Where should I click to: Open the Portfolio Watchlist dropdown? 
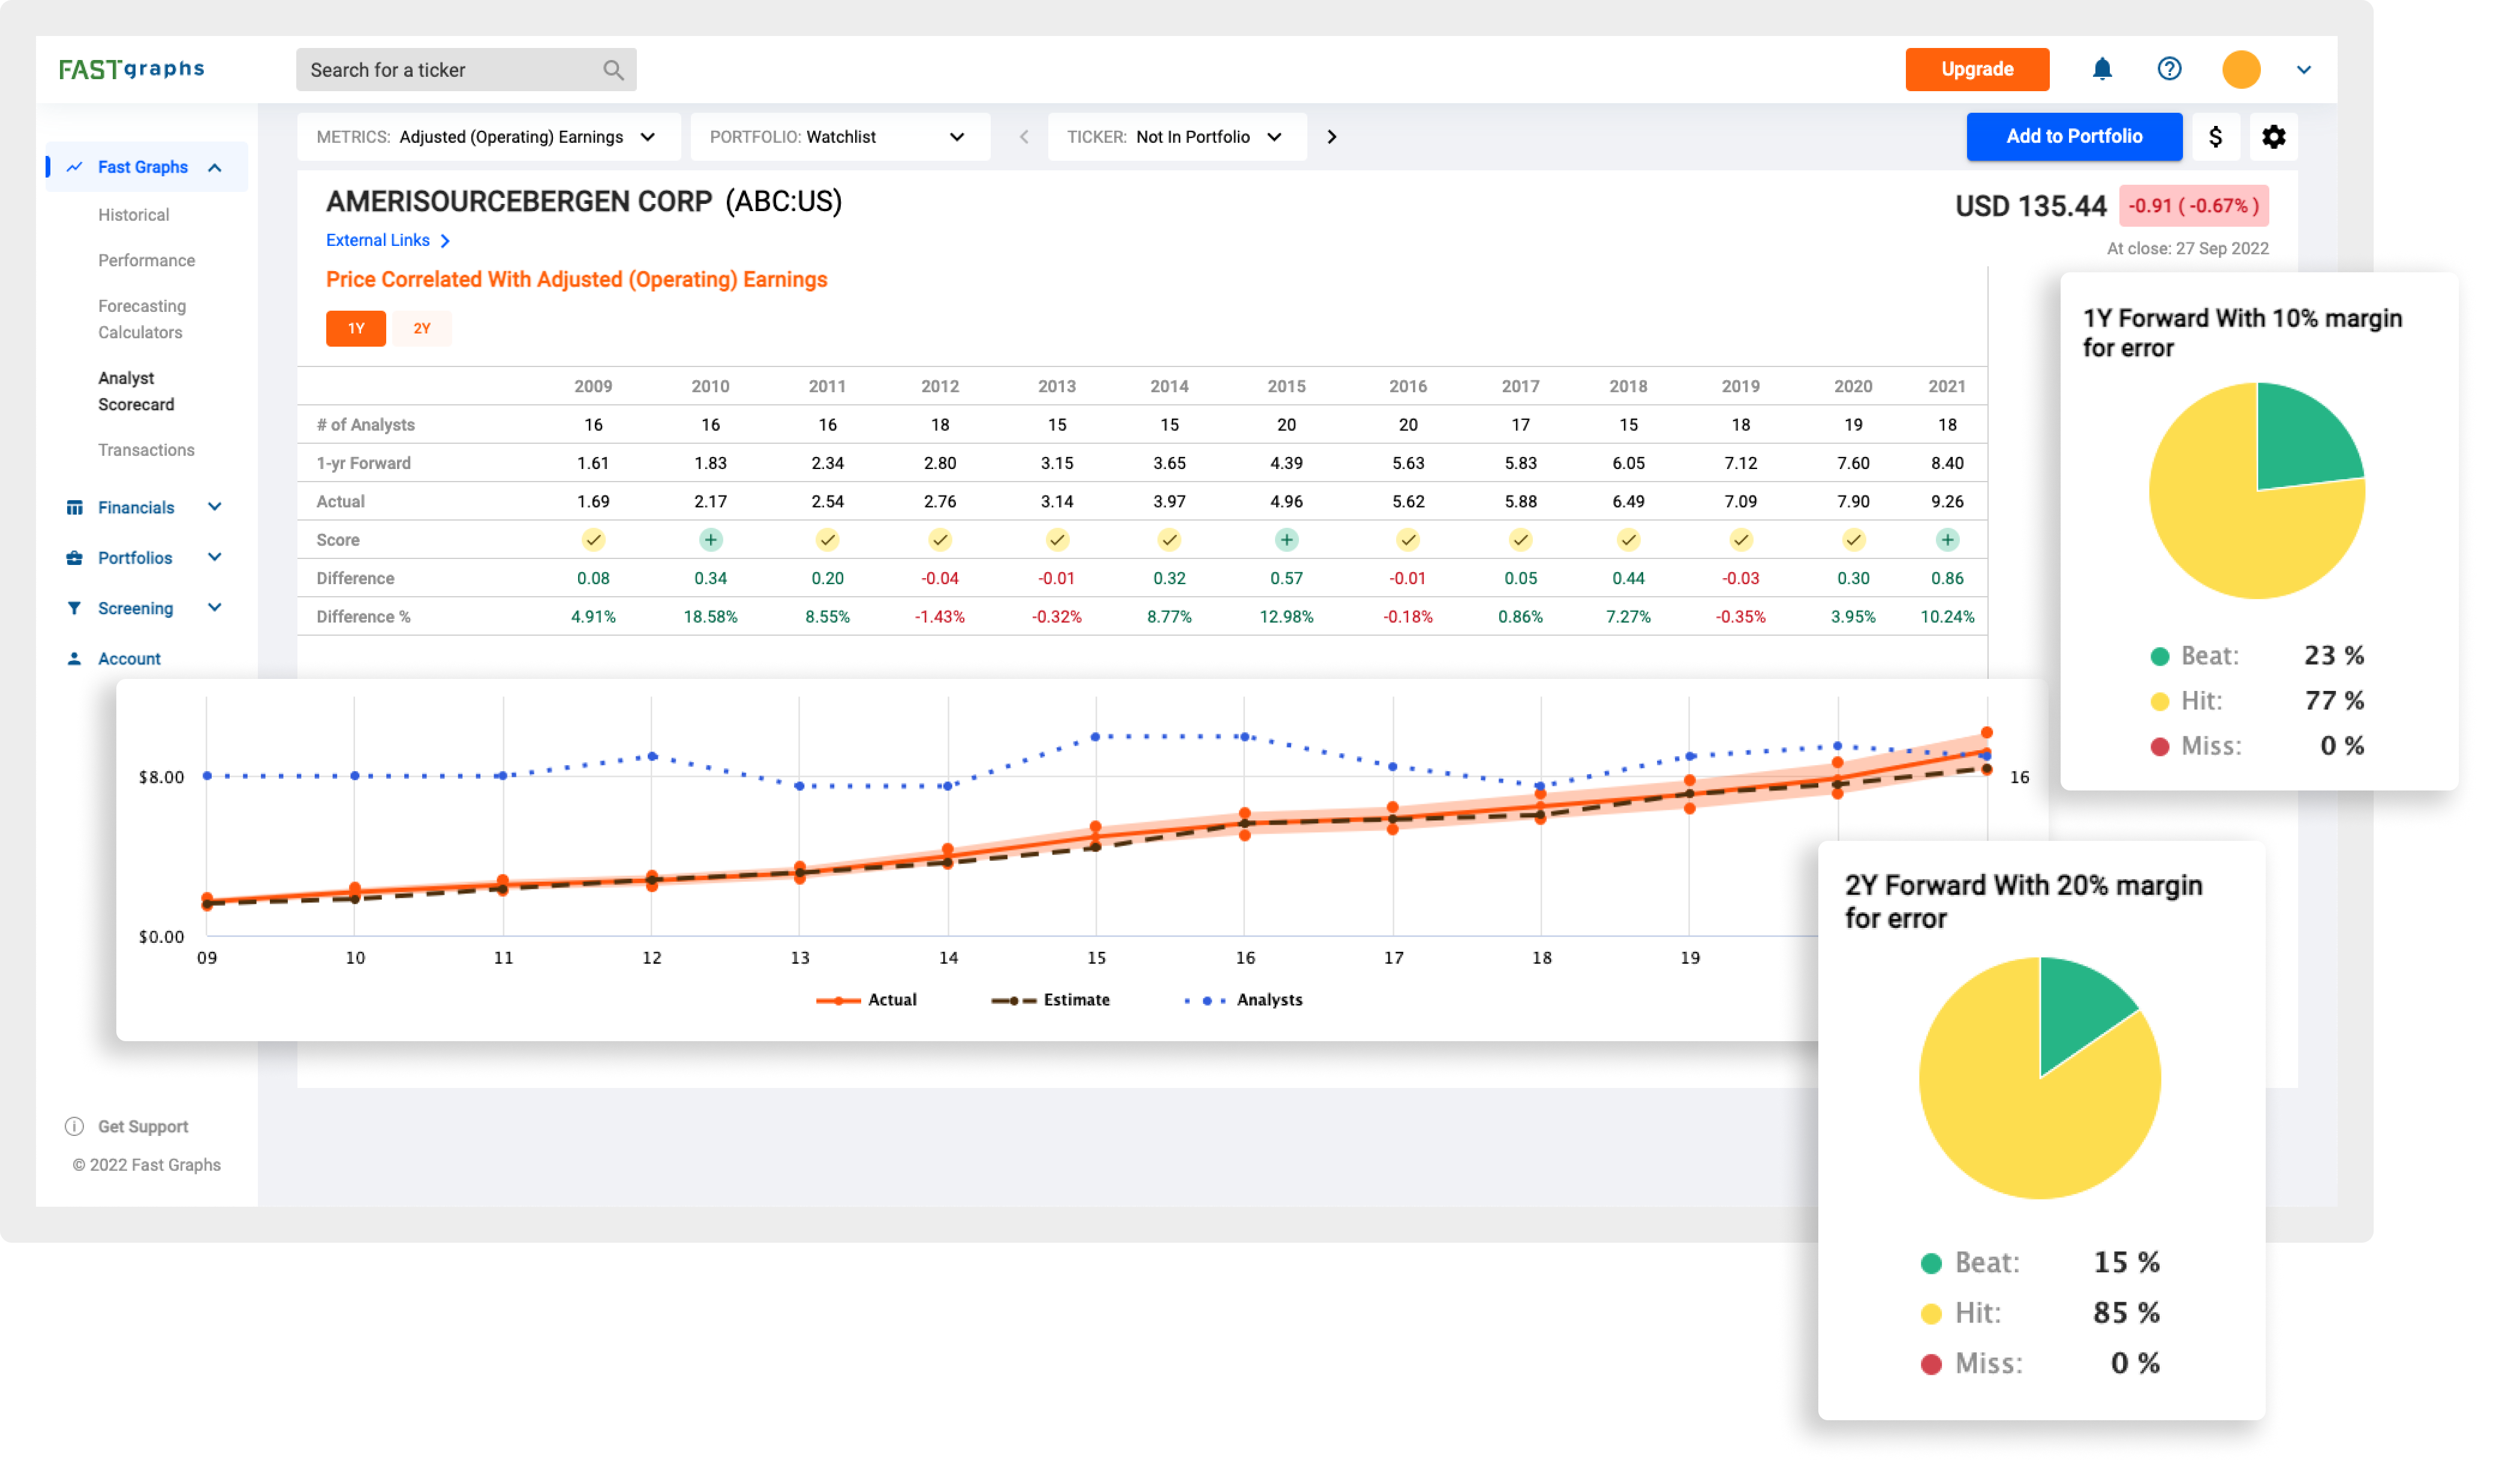coord(839,136)
